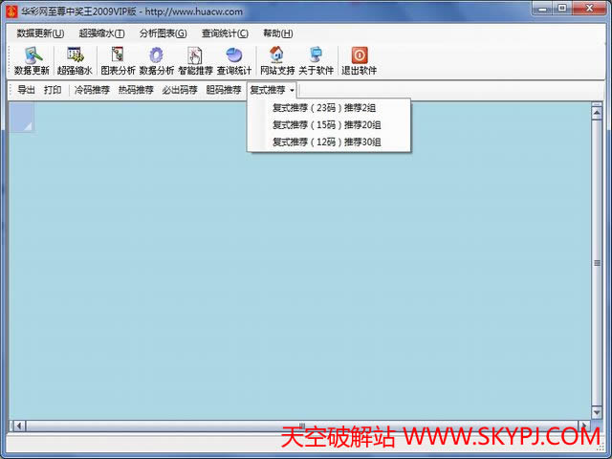Pick 复式推荐（12码）推荐30组 option
Viewport: 612px width, 459px height.
coord(326,142)
